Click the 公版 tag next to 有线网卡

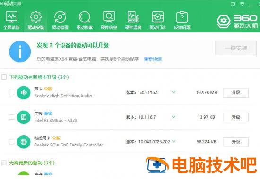(x=56, y=138)
